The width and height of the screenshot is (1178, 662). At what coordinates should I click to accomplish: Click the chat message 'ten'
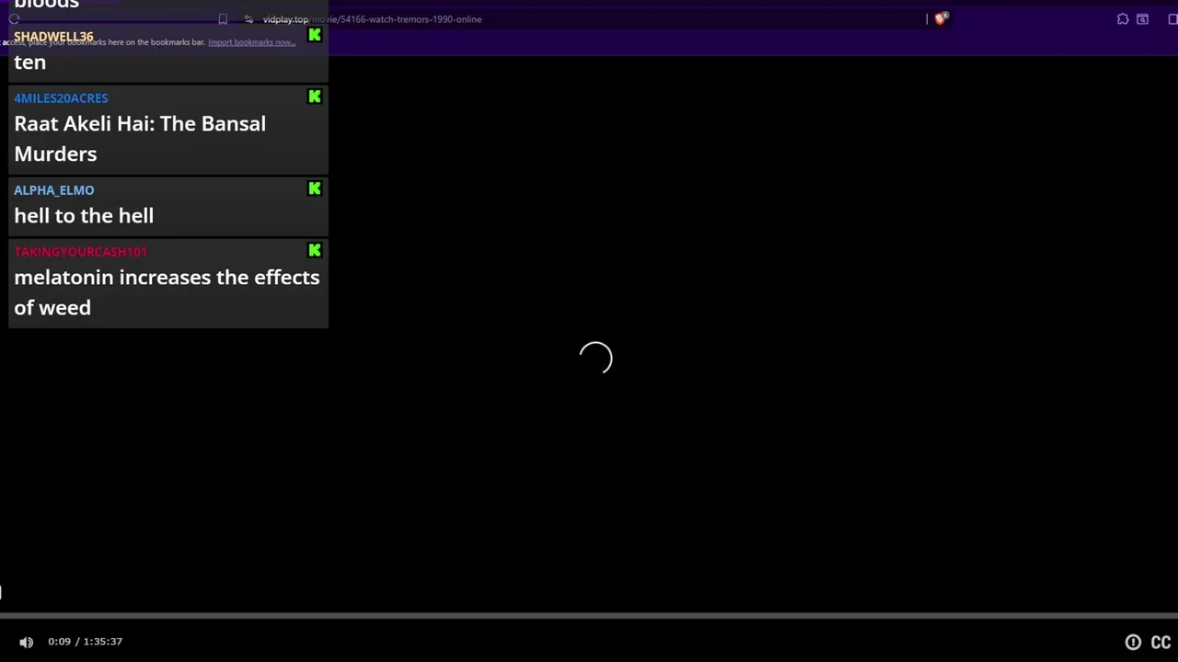[x=29, y=63]
